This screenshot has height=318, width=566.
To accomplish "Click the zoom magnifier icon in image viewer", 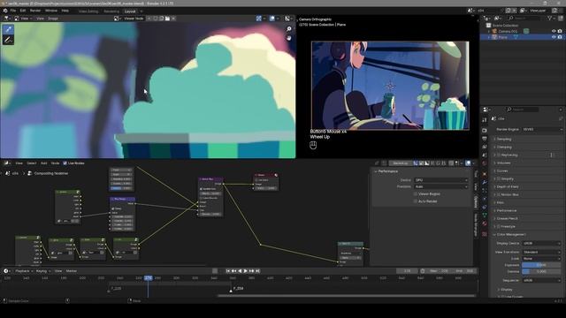I will coord(289,29).
